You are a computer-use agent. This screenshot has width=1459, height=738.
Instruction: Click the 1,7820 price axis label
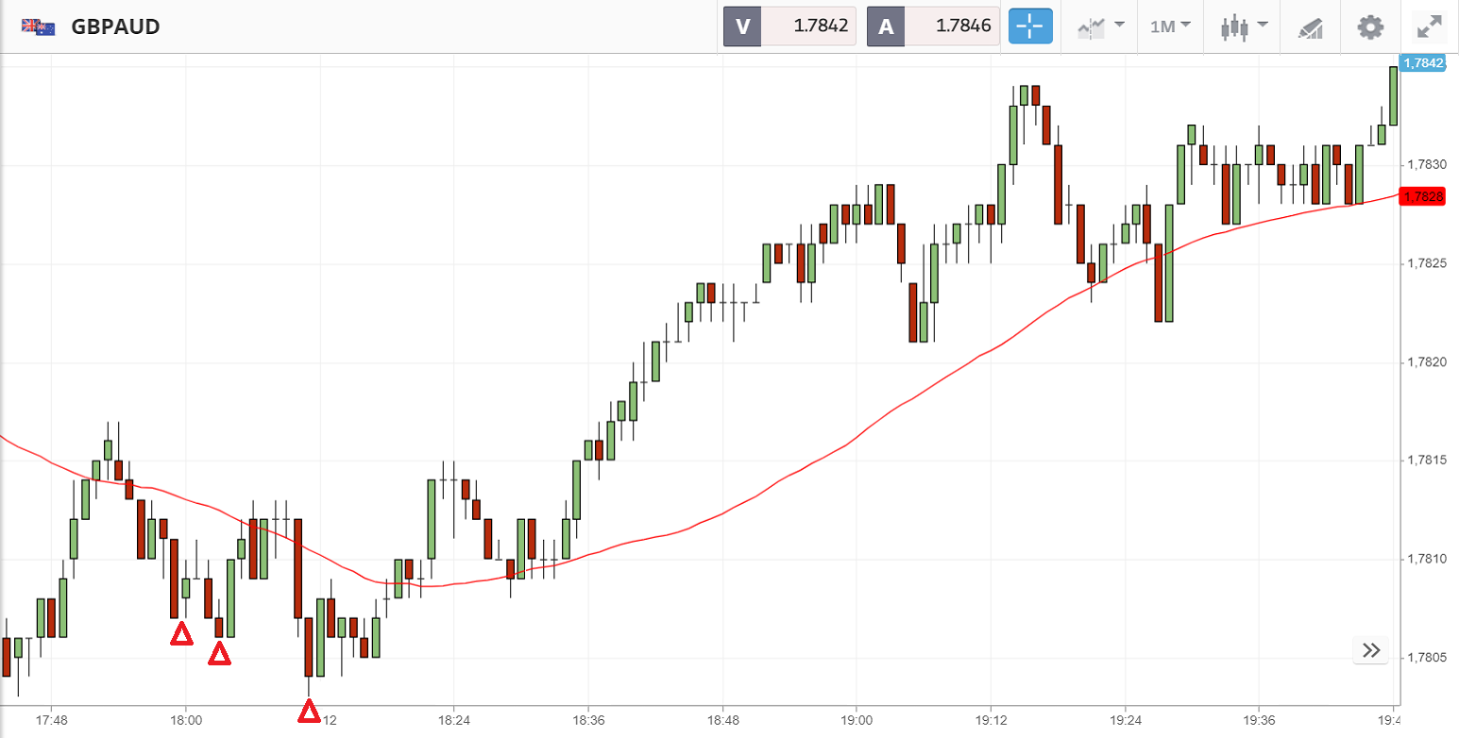tap(1426, 361)
